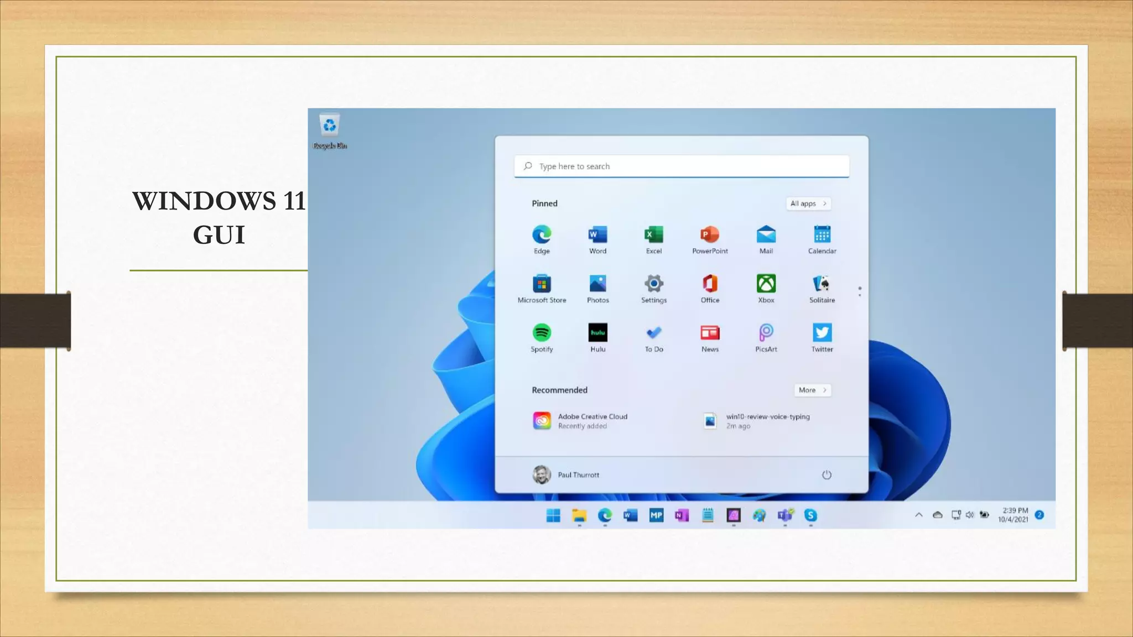Click the power button in Start menu

tap(827, 474)
